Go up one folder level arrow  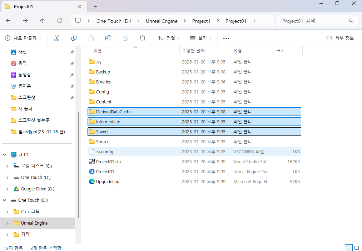pos(43,21)
